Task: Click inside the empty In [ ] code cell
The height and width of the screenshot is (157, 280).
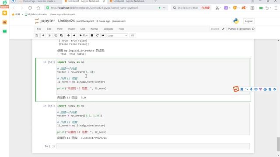Action: pyautogui.click(x=153, y=146)
